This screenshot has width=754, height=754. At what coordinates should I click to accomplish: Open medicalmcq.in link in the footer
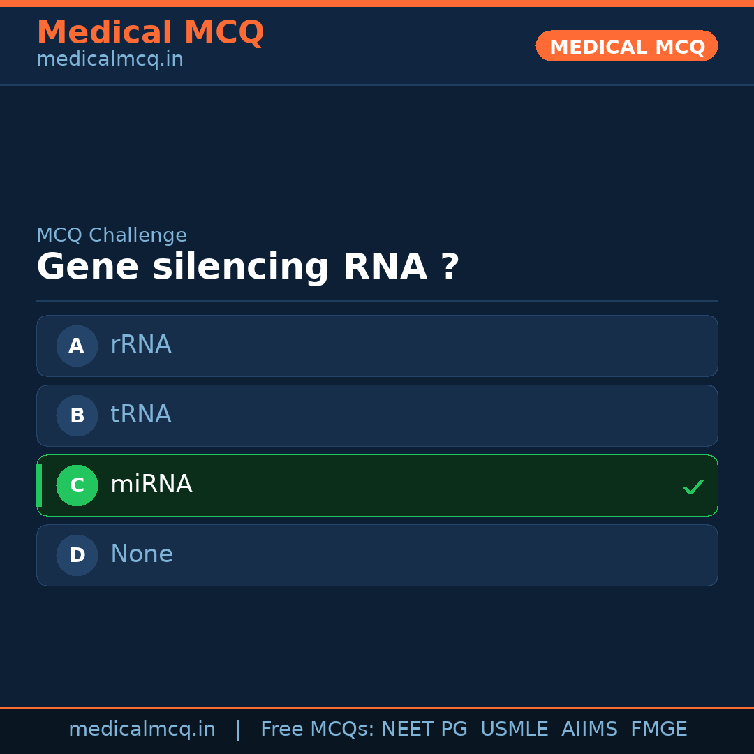[142, 730]
